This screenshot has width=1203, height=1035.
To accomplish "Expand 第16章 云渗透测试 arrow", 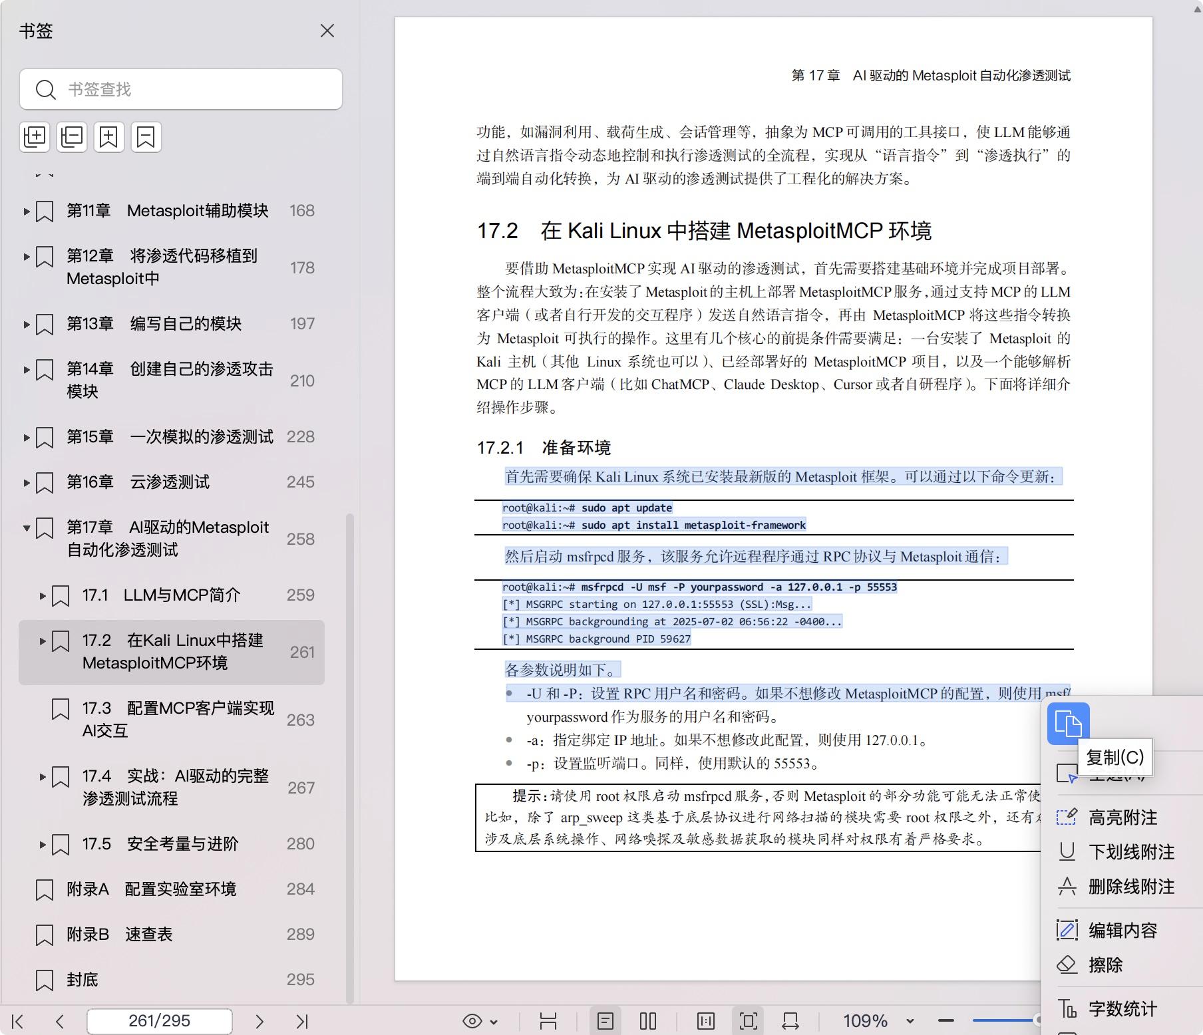I will click(x=27, y=483).
